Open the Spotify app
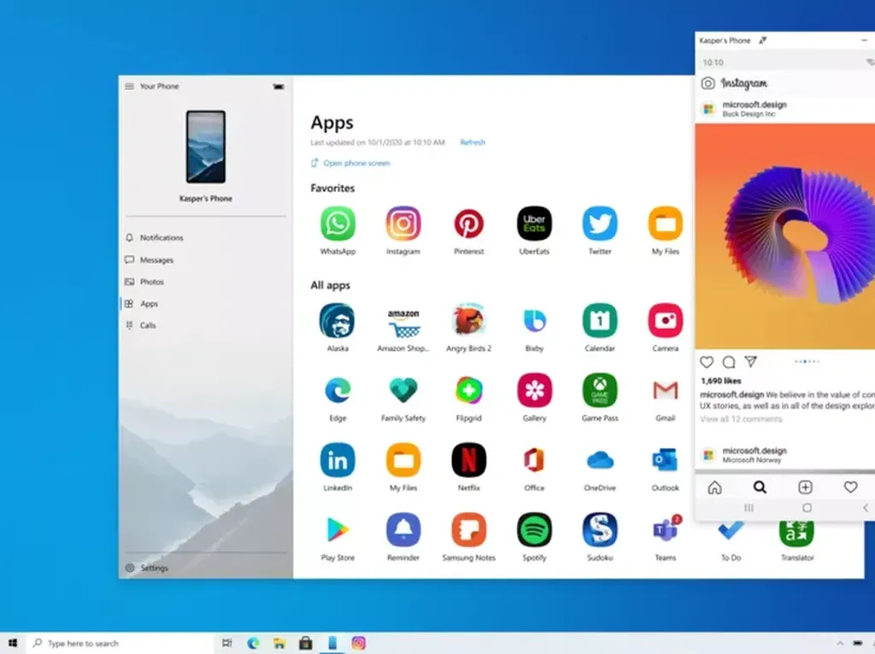Screen dimensions: 875x654 [534, 529]
